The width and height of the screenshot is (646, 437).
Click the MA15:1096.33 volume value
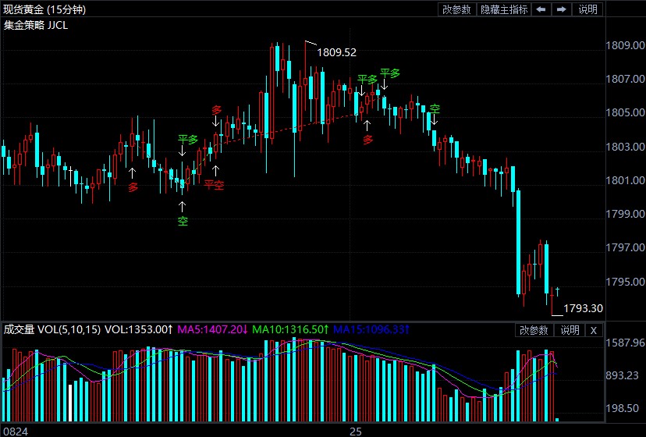point(371,329)
